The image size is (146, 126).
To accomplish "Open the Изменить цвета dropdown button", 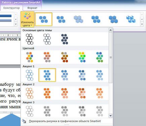I will click(x=27, y=19).
